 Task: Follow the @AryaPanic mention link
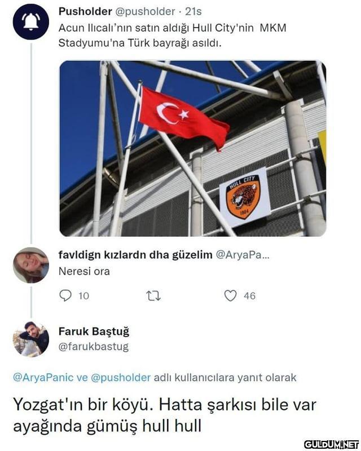click(x=43, y=377)
